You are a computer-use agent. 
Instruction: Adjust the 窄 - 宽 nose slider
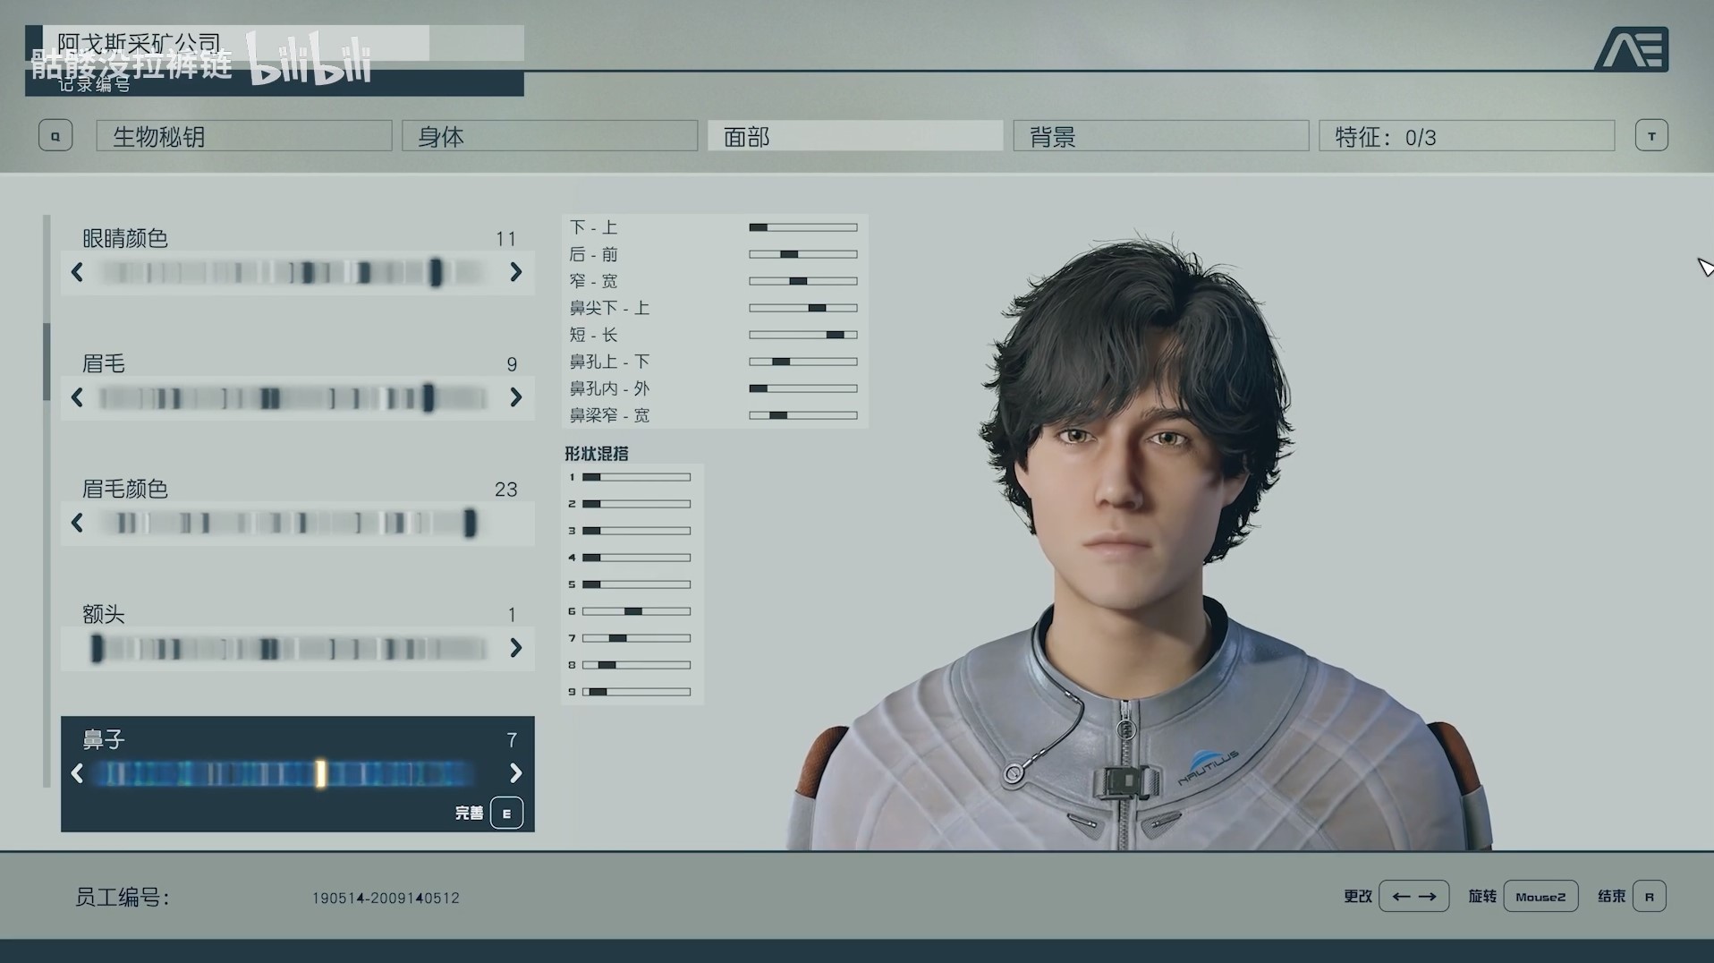pyautogui.click(x=803, y=281)
